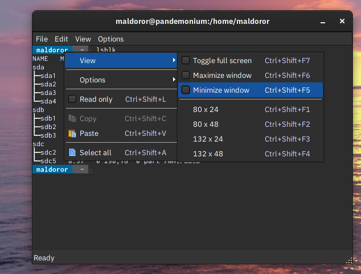Choose the 80 x 48 size option
This screenshot has height=274, width=361.
[x=206, y=124]
